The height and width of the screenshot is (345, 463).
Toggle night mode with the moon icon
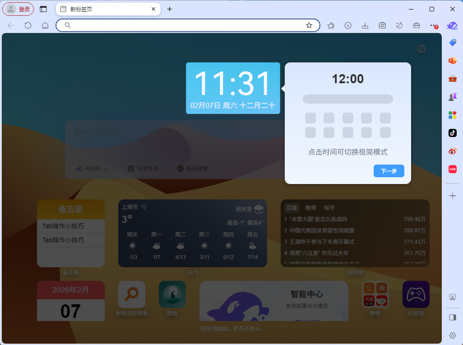click(399, 25)
